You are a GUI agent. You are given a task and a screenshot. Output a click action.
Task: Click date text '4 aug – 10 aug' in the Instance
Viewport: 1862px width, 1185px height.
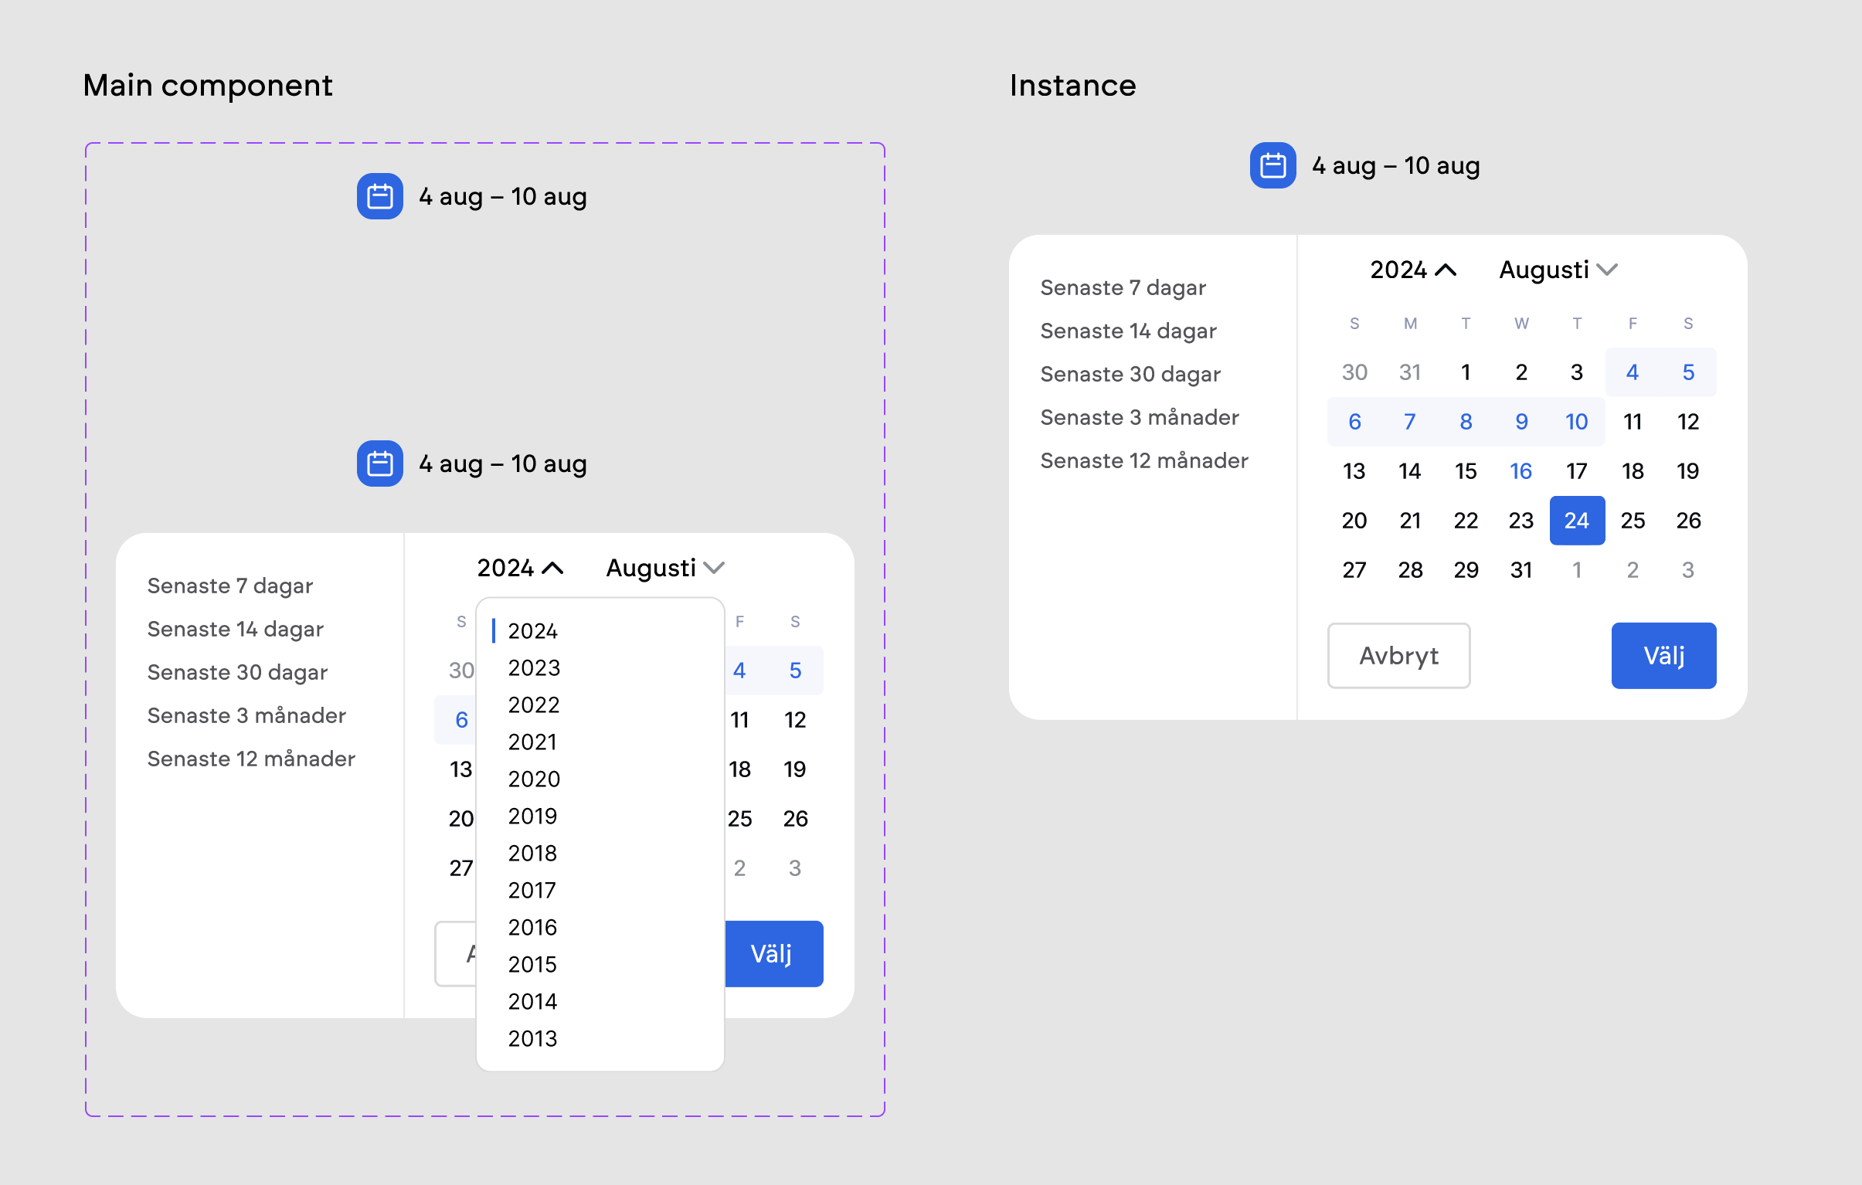[1395, 165]
